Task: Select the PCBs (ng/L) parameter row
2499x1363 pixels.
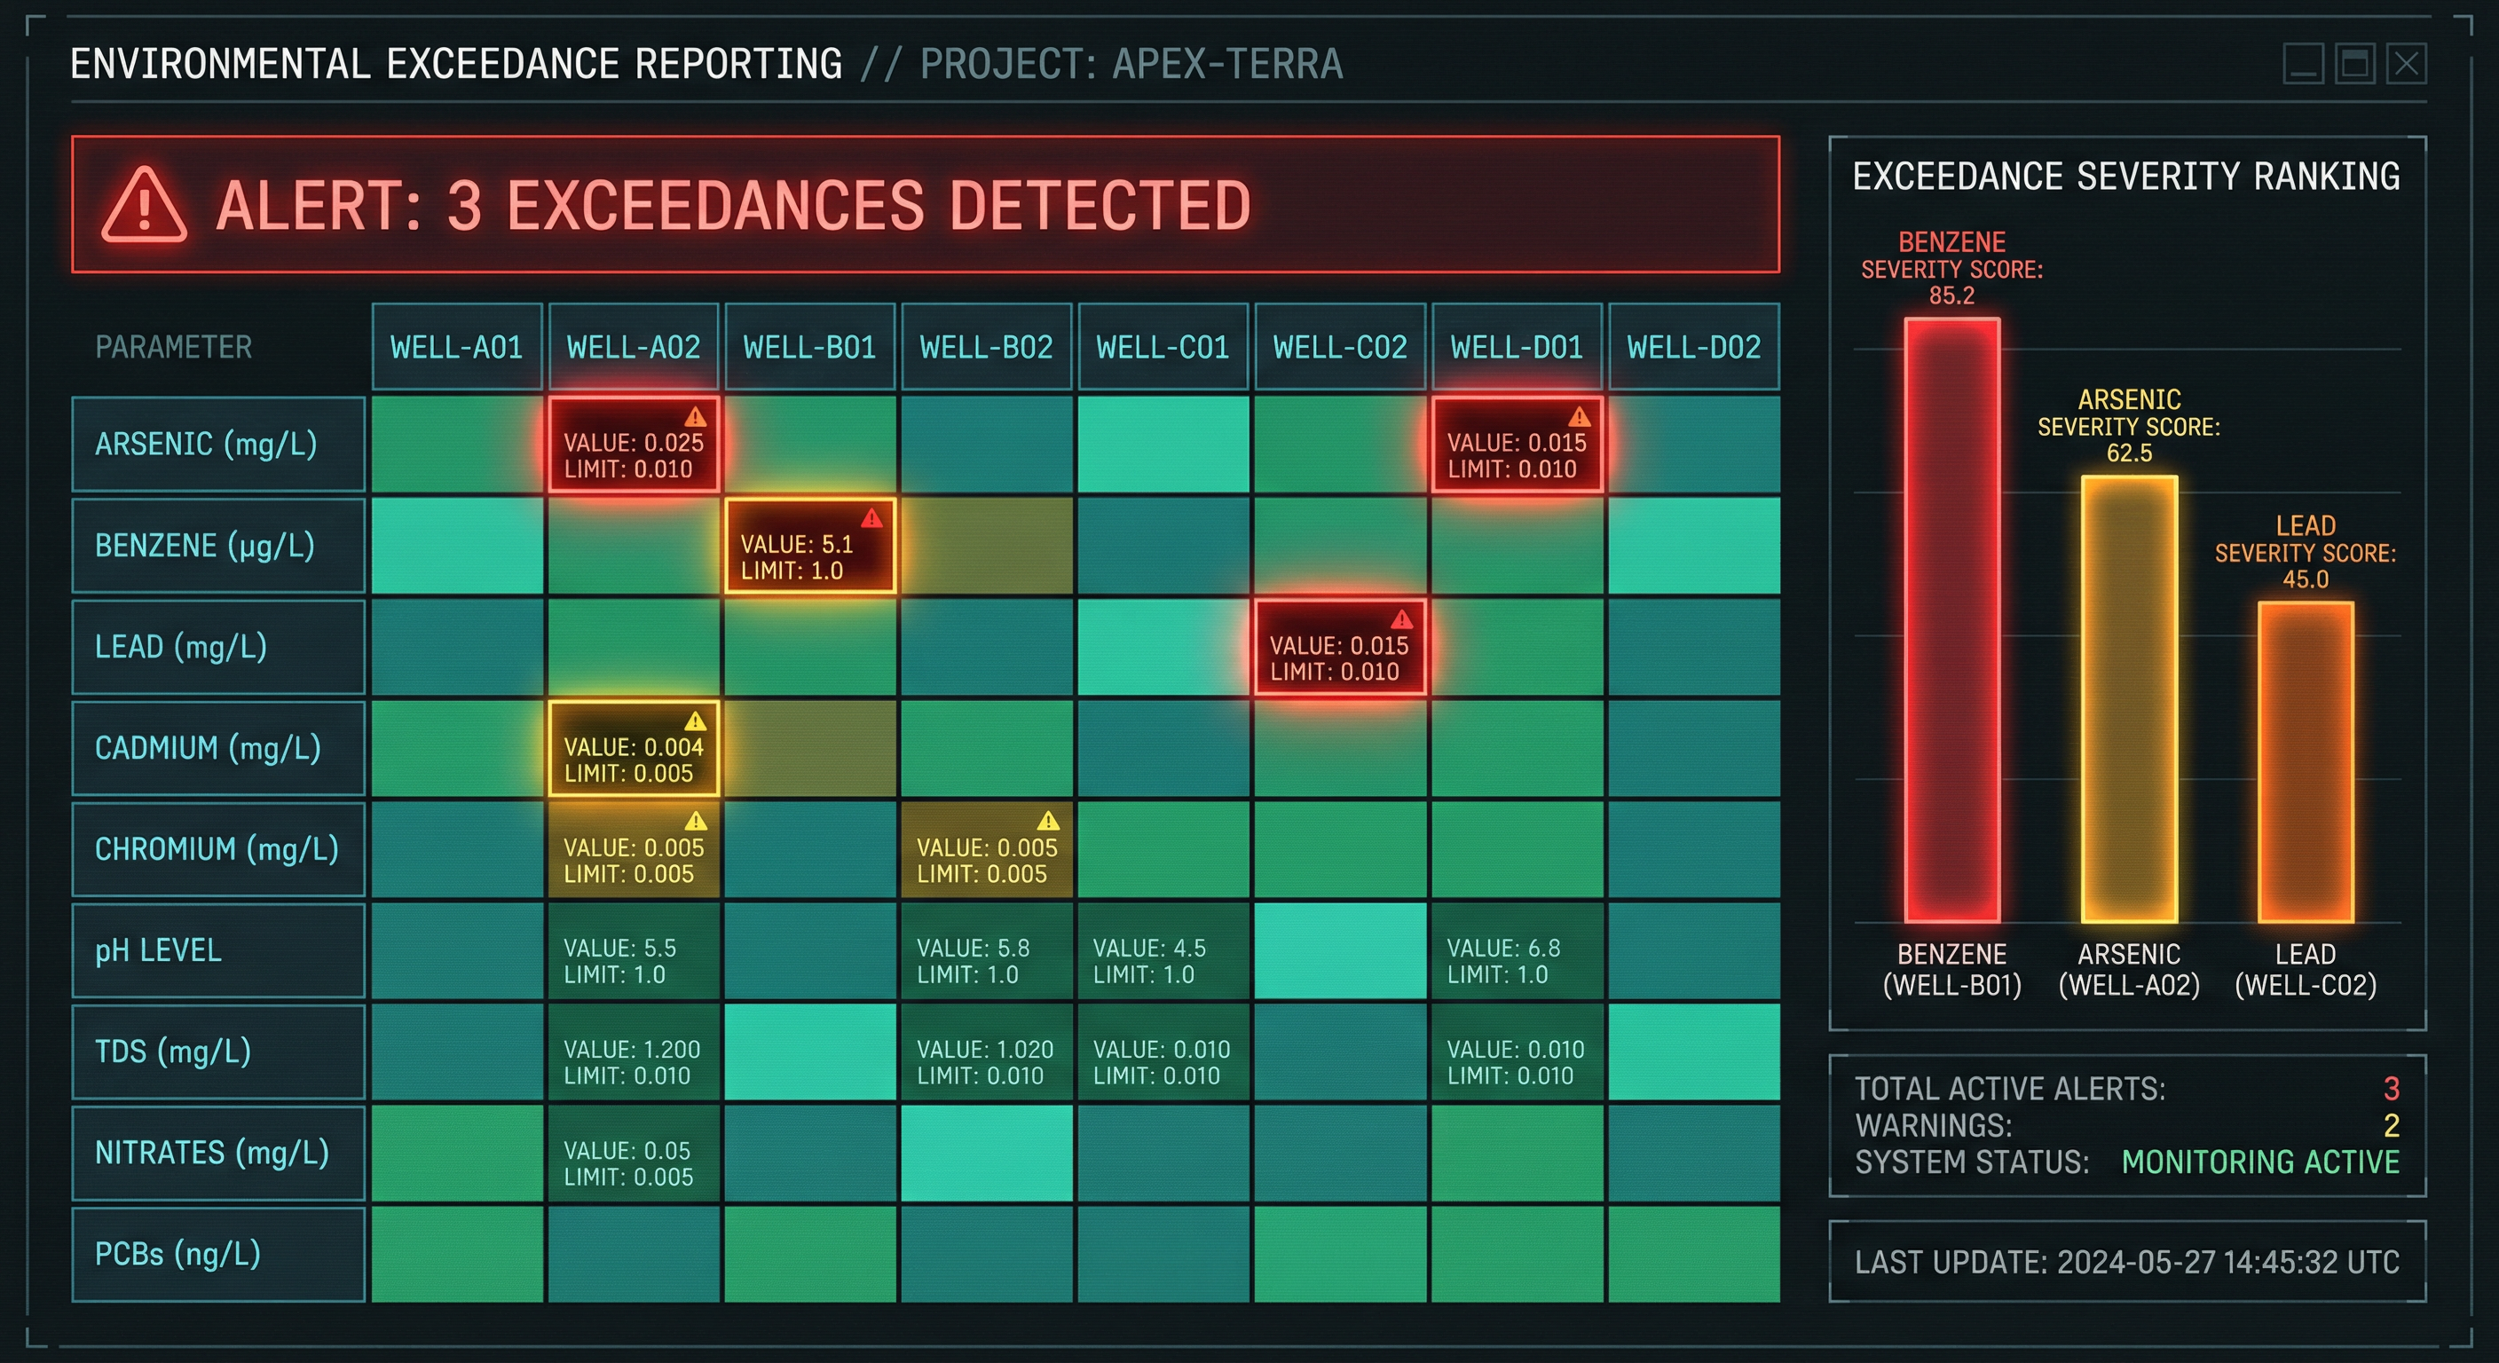Action: (178, 1255)
